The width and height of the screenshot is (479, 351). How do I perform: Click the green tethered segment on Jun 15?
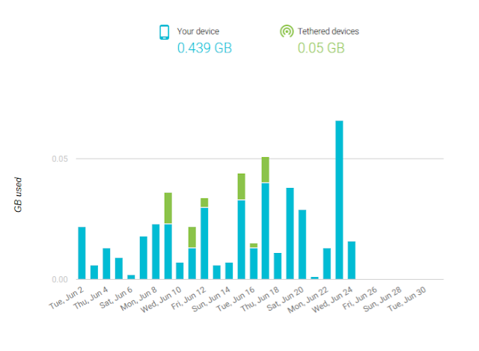[x=241, y=186]
